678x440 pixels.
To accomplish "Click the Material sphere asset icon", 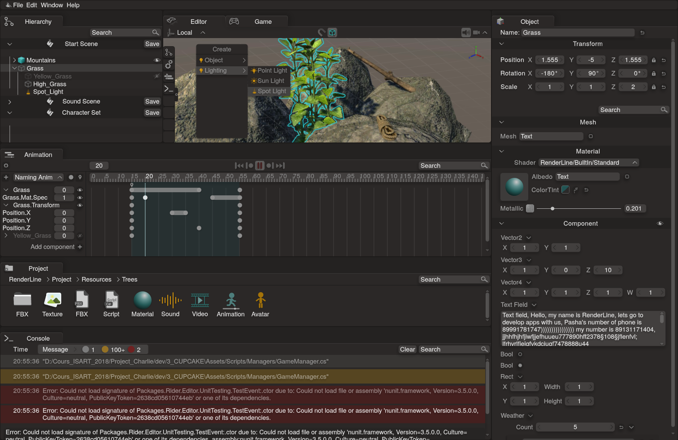I will click(143, 301).
